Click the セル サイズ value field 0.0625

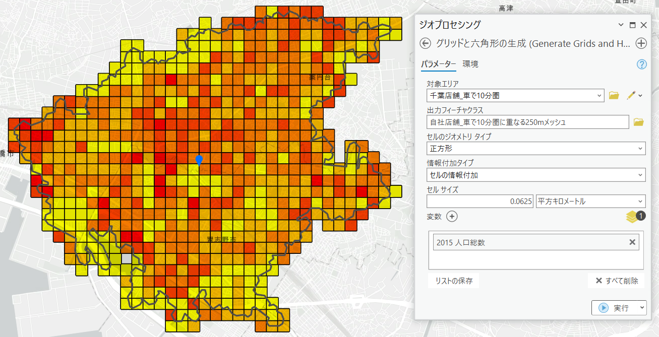click(480, 201)
